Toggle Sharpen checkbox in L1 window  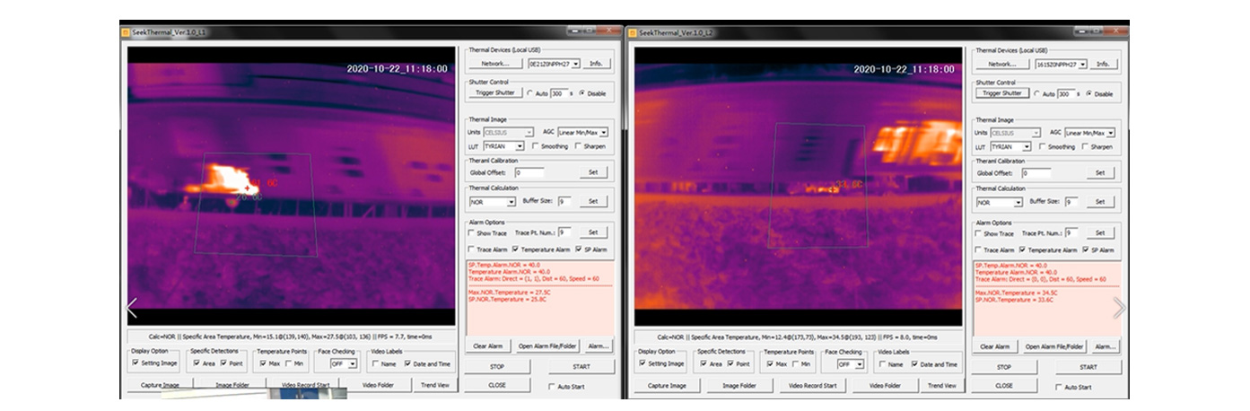(x=578, y=146)
